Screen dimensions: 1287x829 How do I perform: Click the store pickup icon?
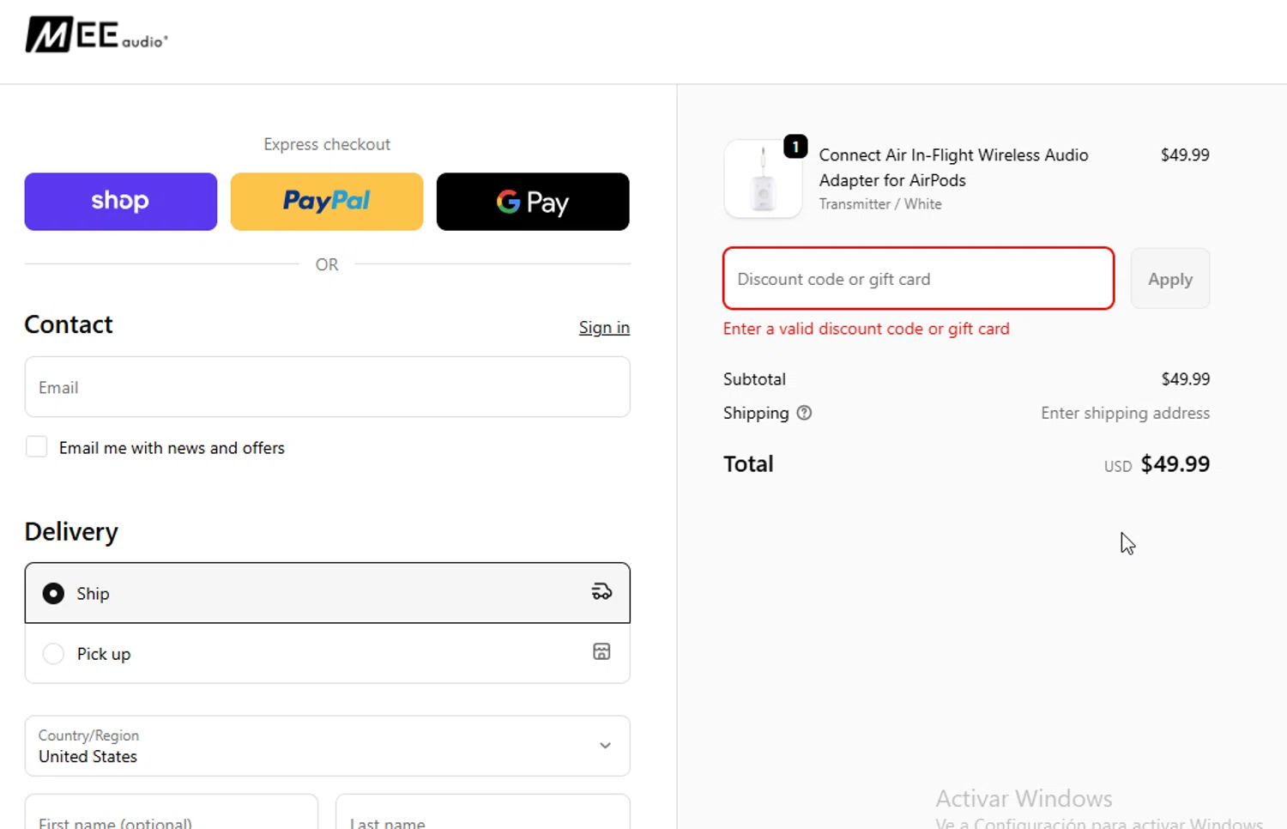(x=601, y=651)
